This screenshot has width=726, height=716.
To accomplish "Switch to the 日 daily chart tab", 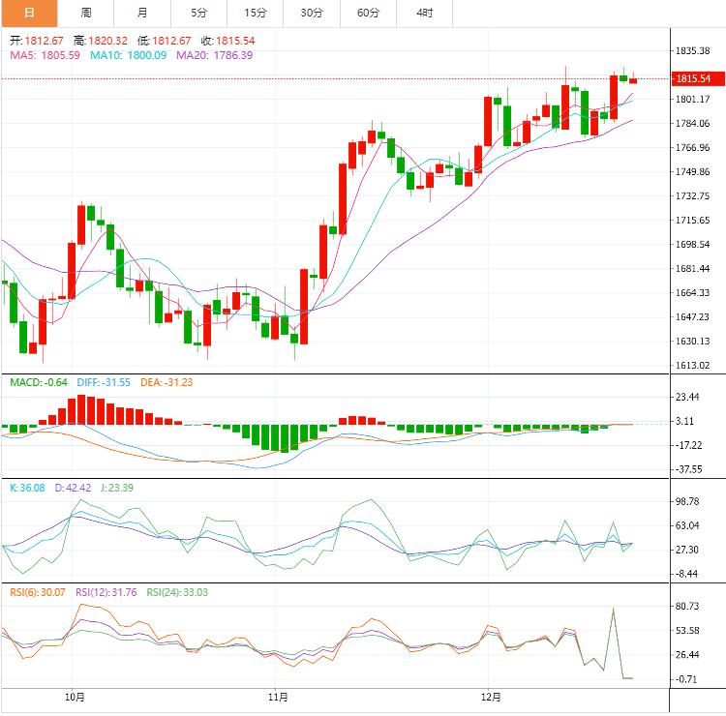I will (28, 13).
